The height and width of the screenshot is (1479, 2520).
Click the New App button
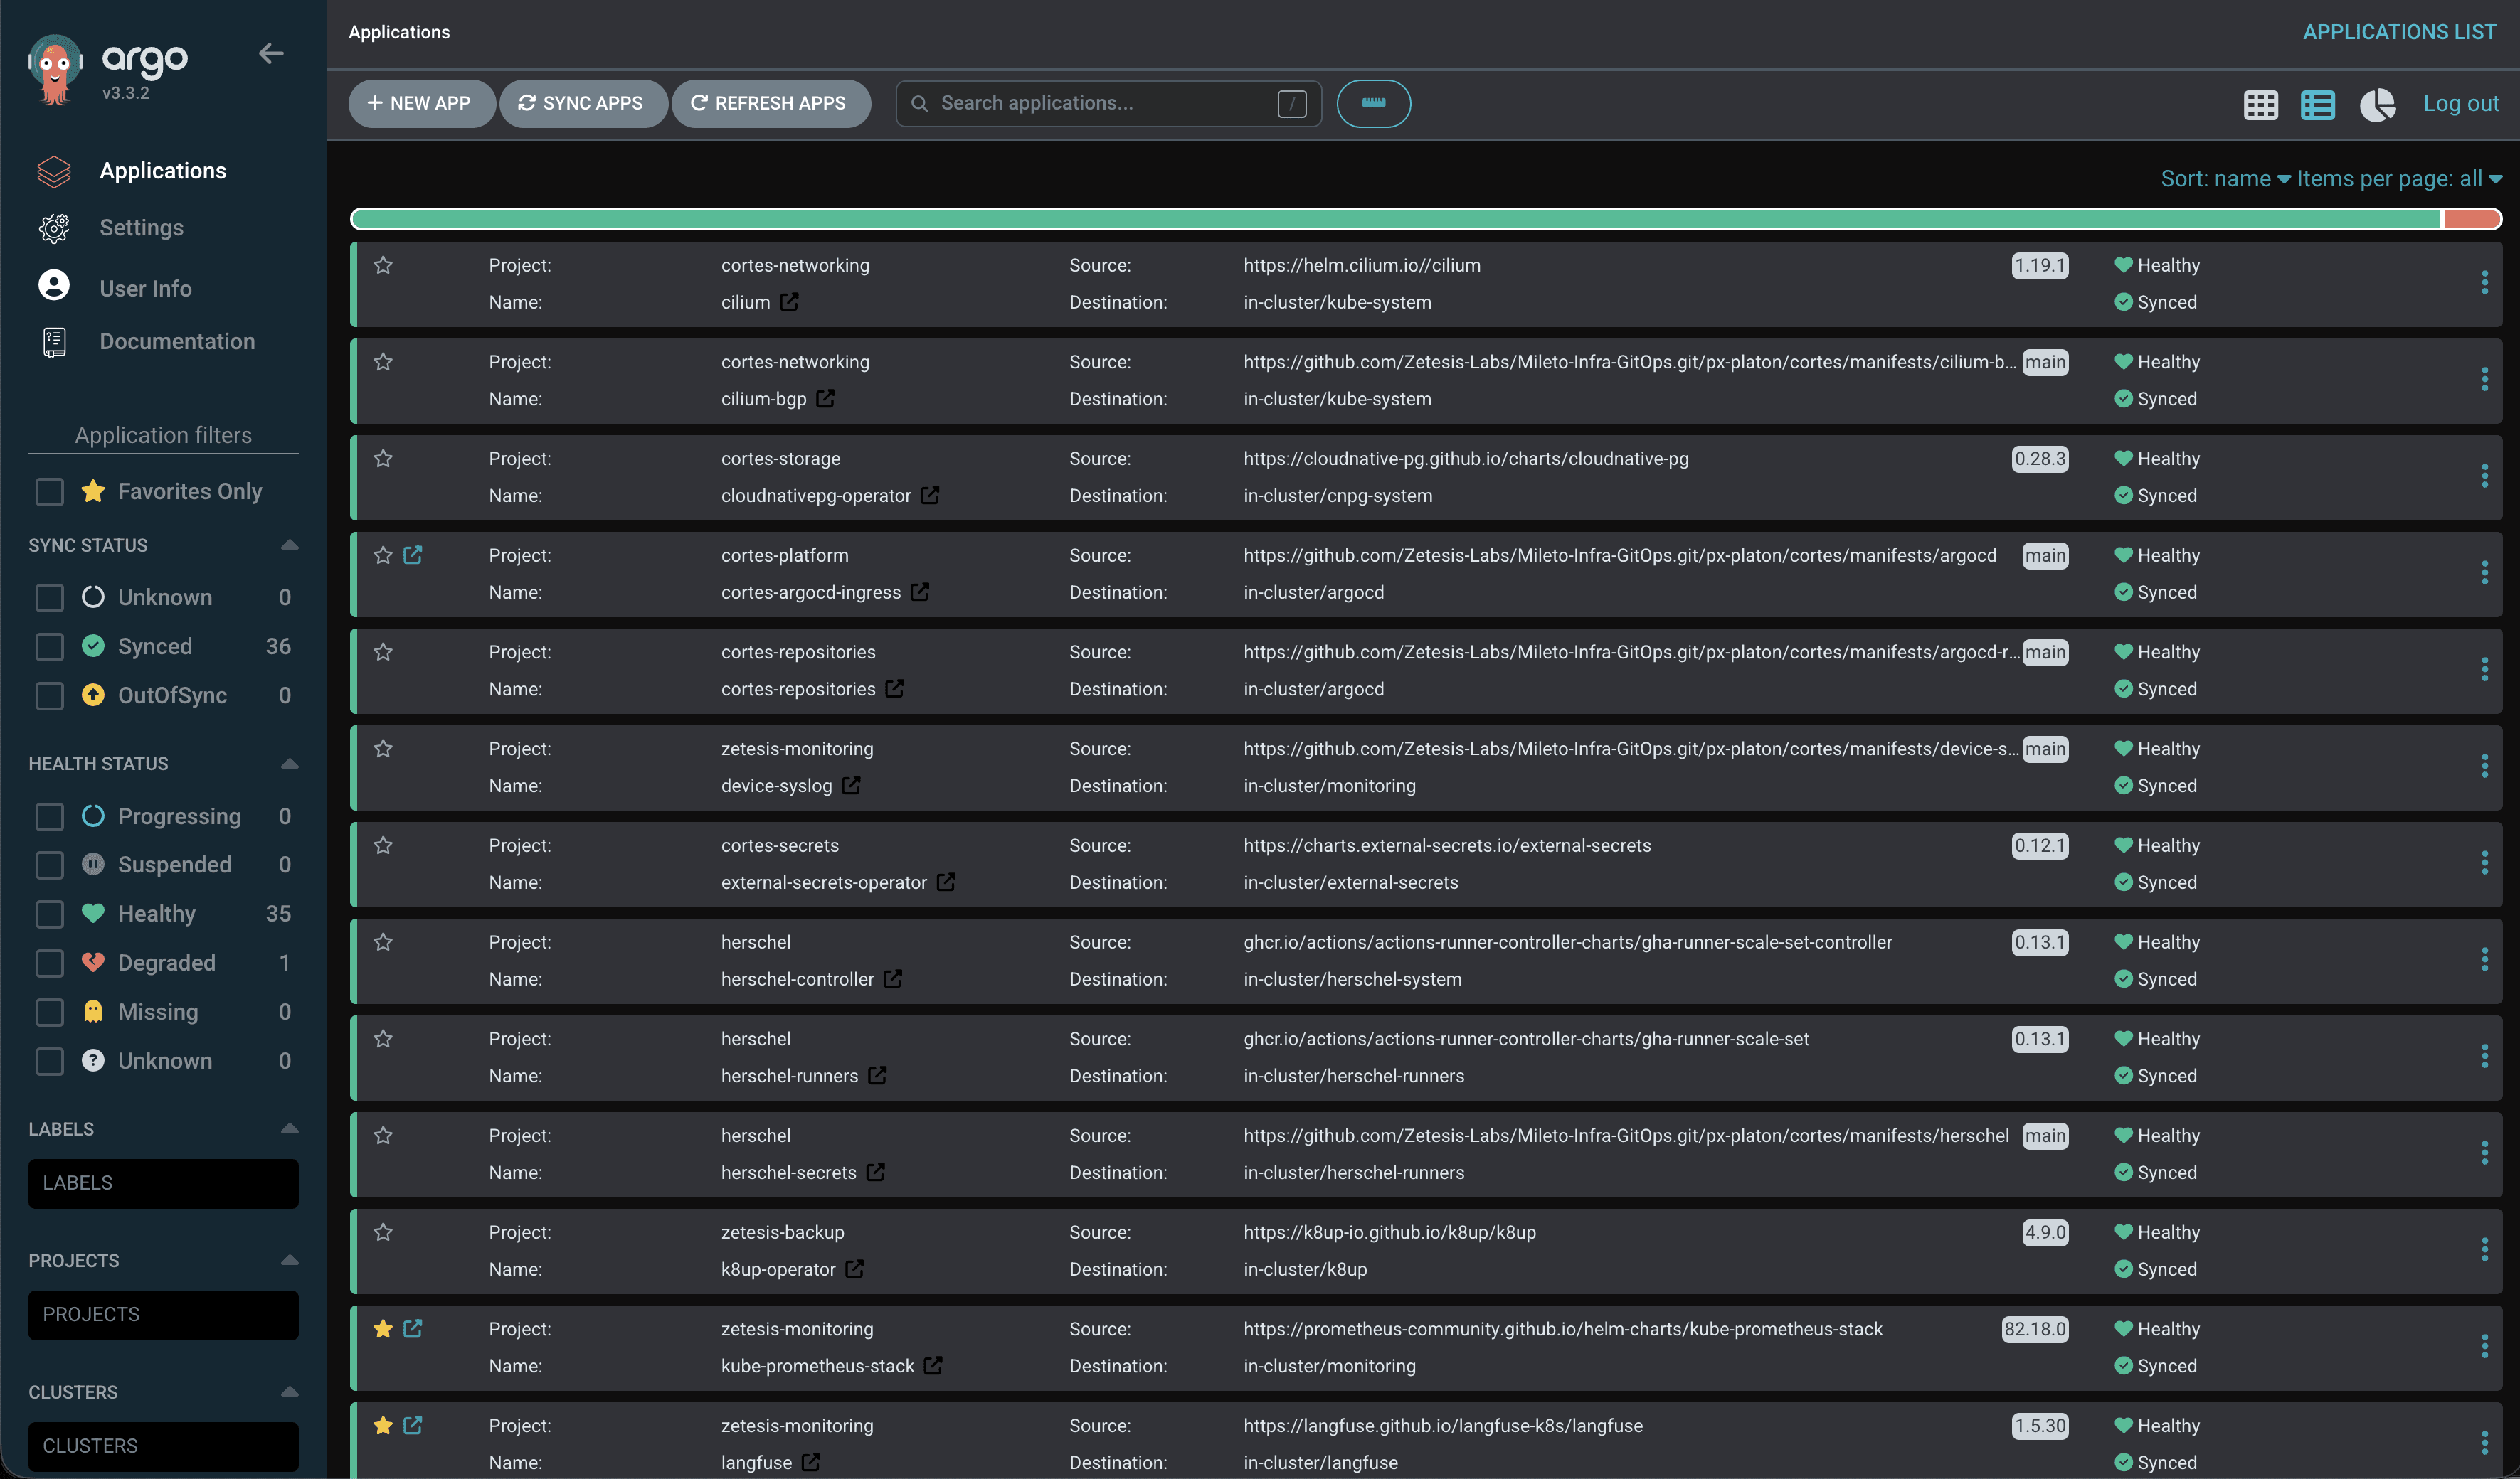point(421,103)
